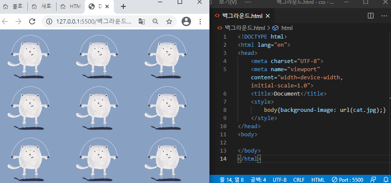Switch to the HTM Chrome tab
391x183 pixels.
click(x=71, y=6)
